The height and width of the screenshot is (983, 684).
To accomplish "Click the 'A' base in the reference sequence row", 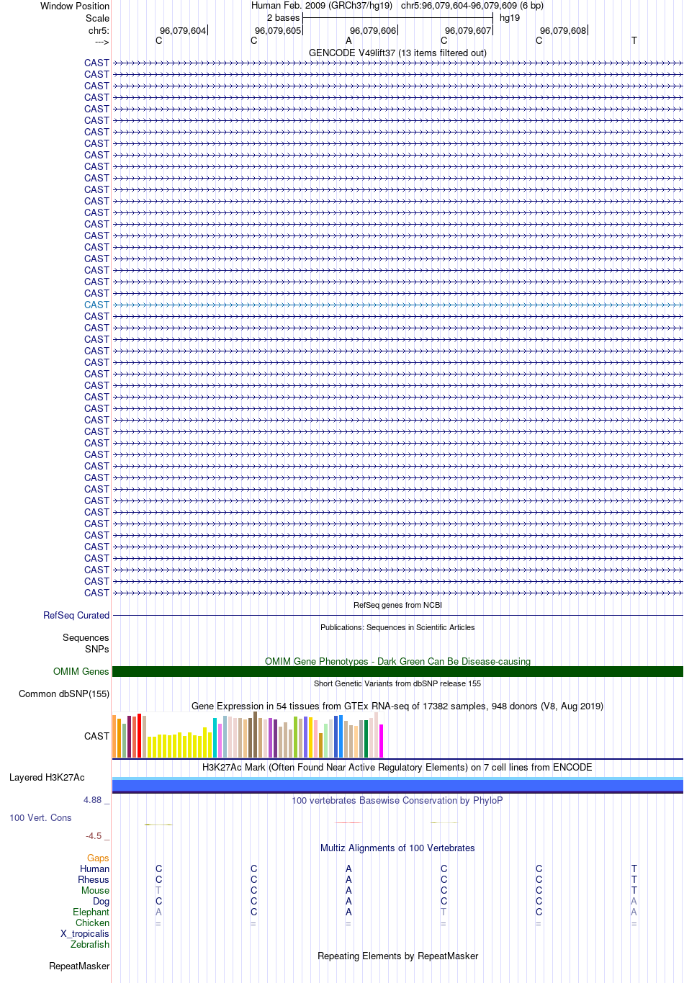I will click(348, 41).
